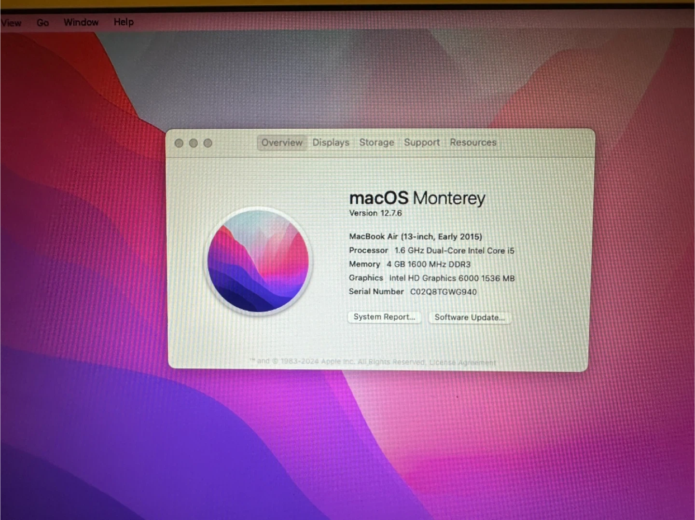Switch to the Storage tab

pos(376,143)
